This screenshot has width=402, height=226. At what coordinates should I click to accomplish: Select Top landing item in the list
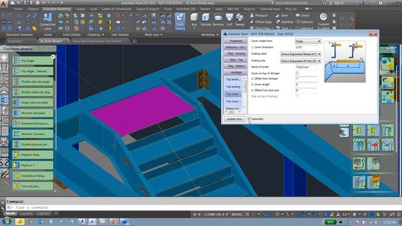coord(233,87)
